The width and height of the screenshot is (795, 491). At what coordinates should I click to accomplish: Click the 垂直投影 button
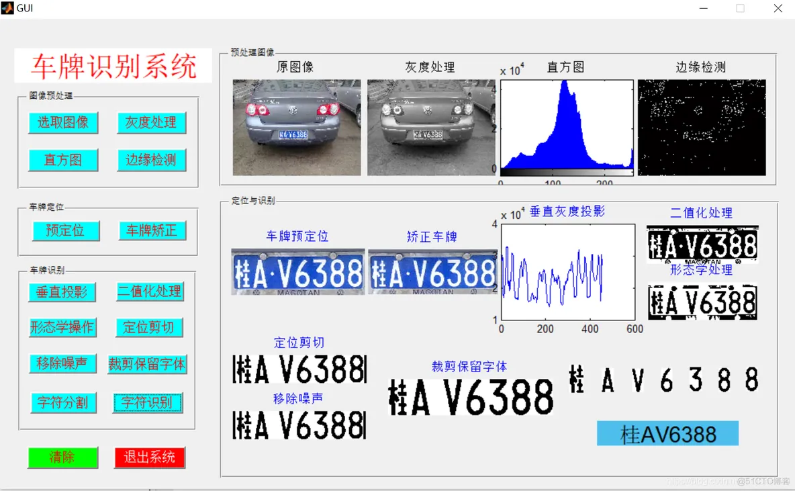[62, 292]
